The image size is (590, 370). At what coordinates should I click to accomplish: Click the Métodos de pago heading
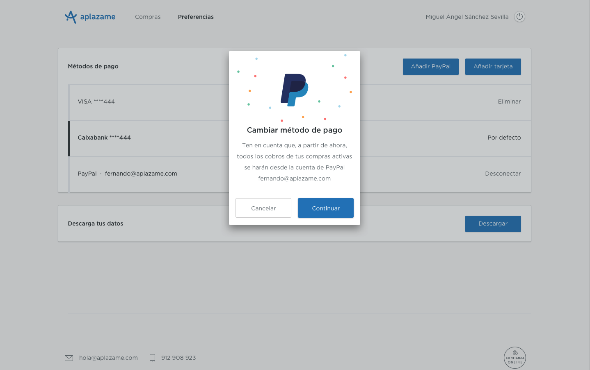click(93, 66)
